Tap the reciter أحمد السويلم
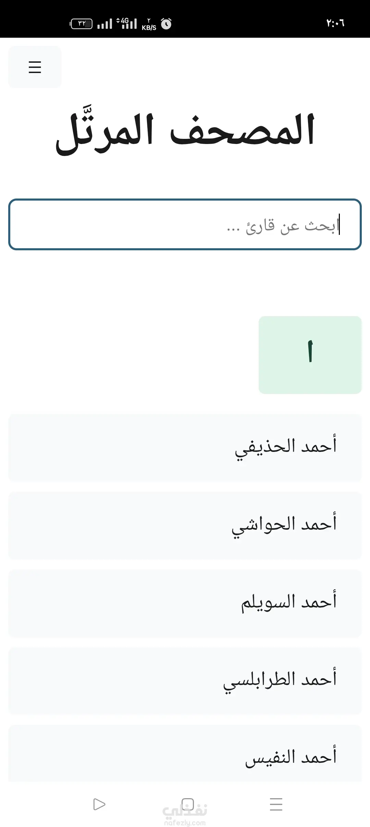The width and height of the screenshot is (370, 827). pos(185,603)
